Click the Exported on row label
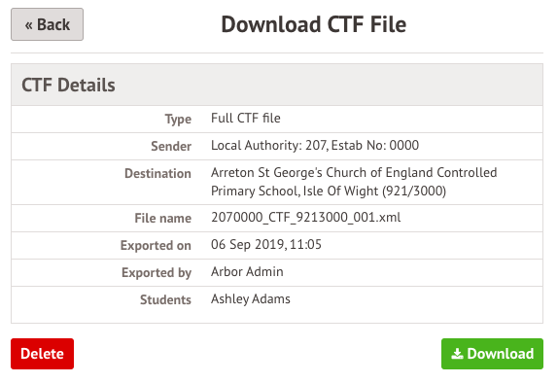558x383 pixels. [x=156, y=246]
